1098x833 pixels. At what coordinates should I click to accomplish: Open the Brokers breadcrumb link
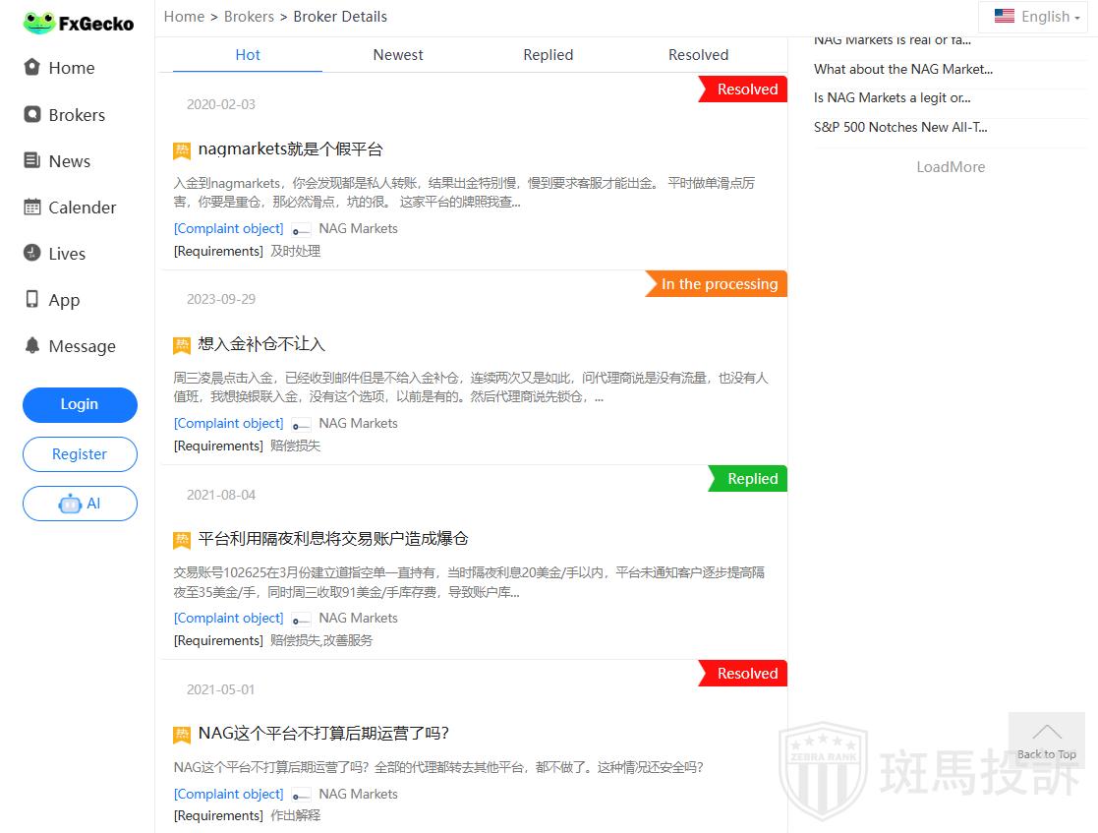coord(250,17)
